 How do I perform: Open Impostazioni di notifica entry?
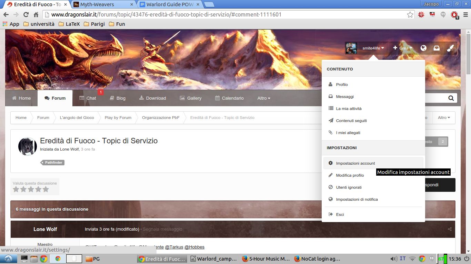click(x=373, y=199)
